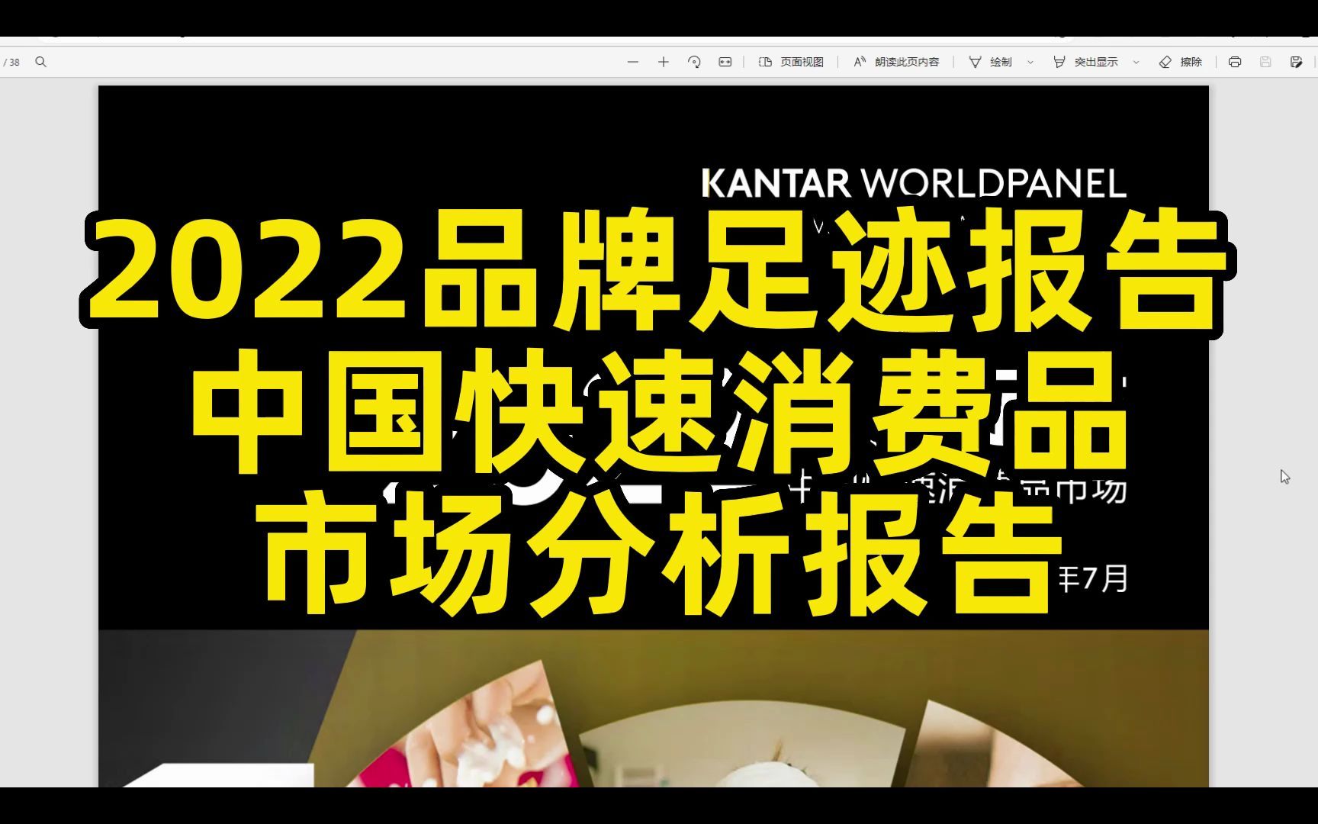Open 页面视图 page view
The height and width of the screenshot is (824, 1318).
pos(791,62)
